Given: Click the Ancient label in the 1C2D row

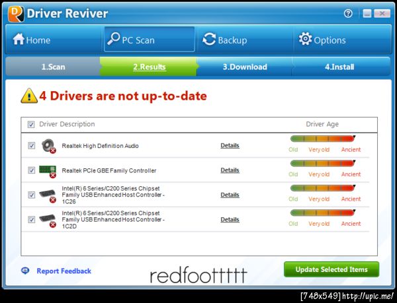Looking at the screenshot, I should (351, 224).
